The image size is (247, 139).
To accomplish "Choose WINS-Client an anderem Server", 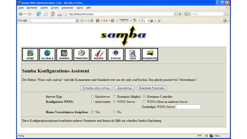I will (x=144, y=102).
